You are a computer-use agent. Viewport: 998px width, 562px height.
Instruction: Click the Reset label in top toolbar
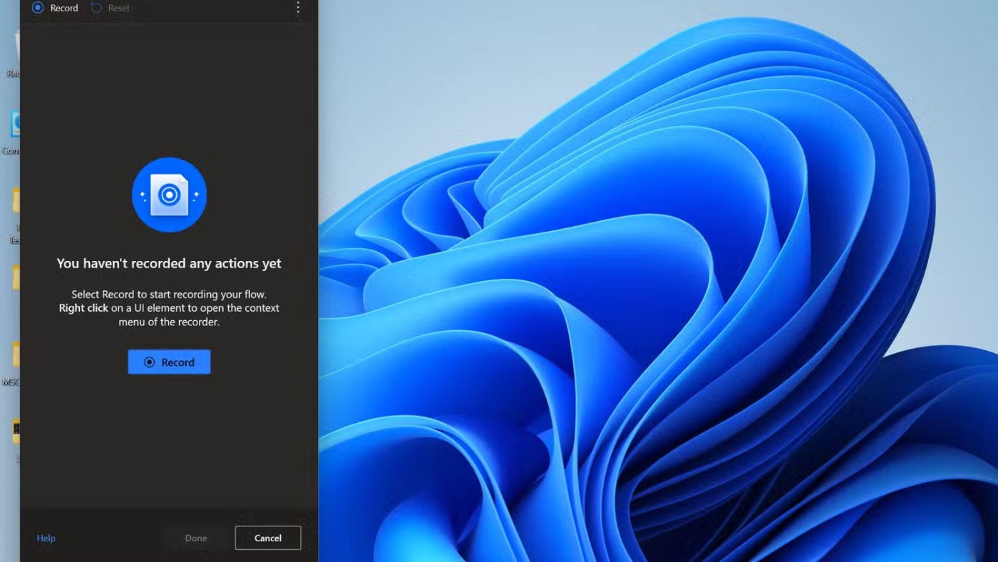pos(118,8)
